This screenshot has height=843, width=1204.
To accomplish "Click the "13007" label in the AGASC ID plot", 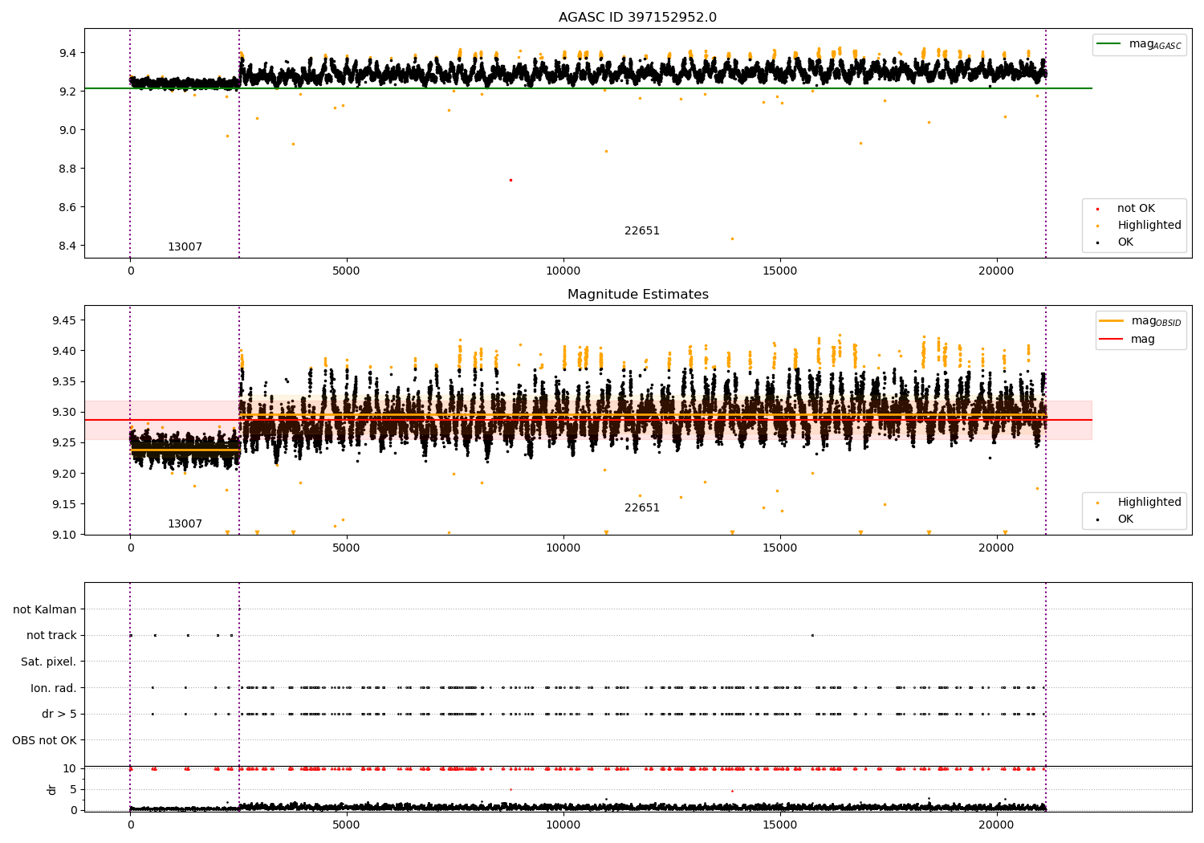I will tap(185, 247).
